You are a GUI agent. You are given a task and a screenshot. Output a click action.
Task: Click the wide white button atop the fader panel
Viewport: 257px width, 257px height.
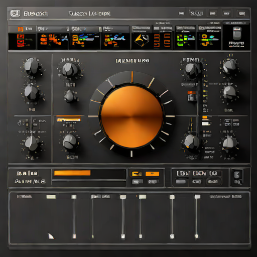(51, 197)
